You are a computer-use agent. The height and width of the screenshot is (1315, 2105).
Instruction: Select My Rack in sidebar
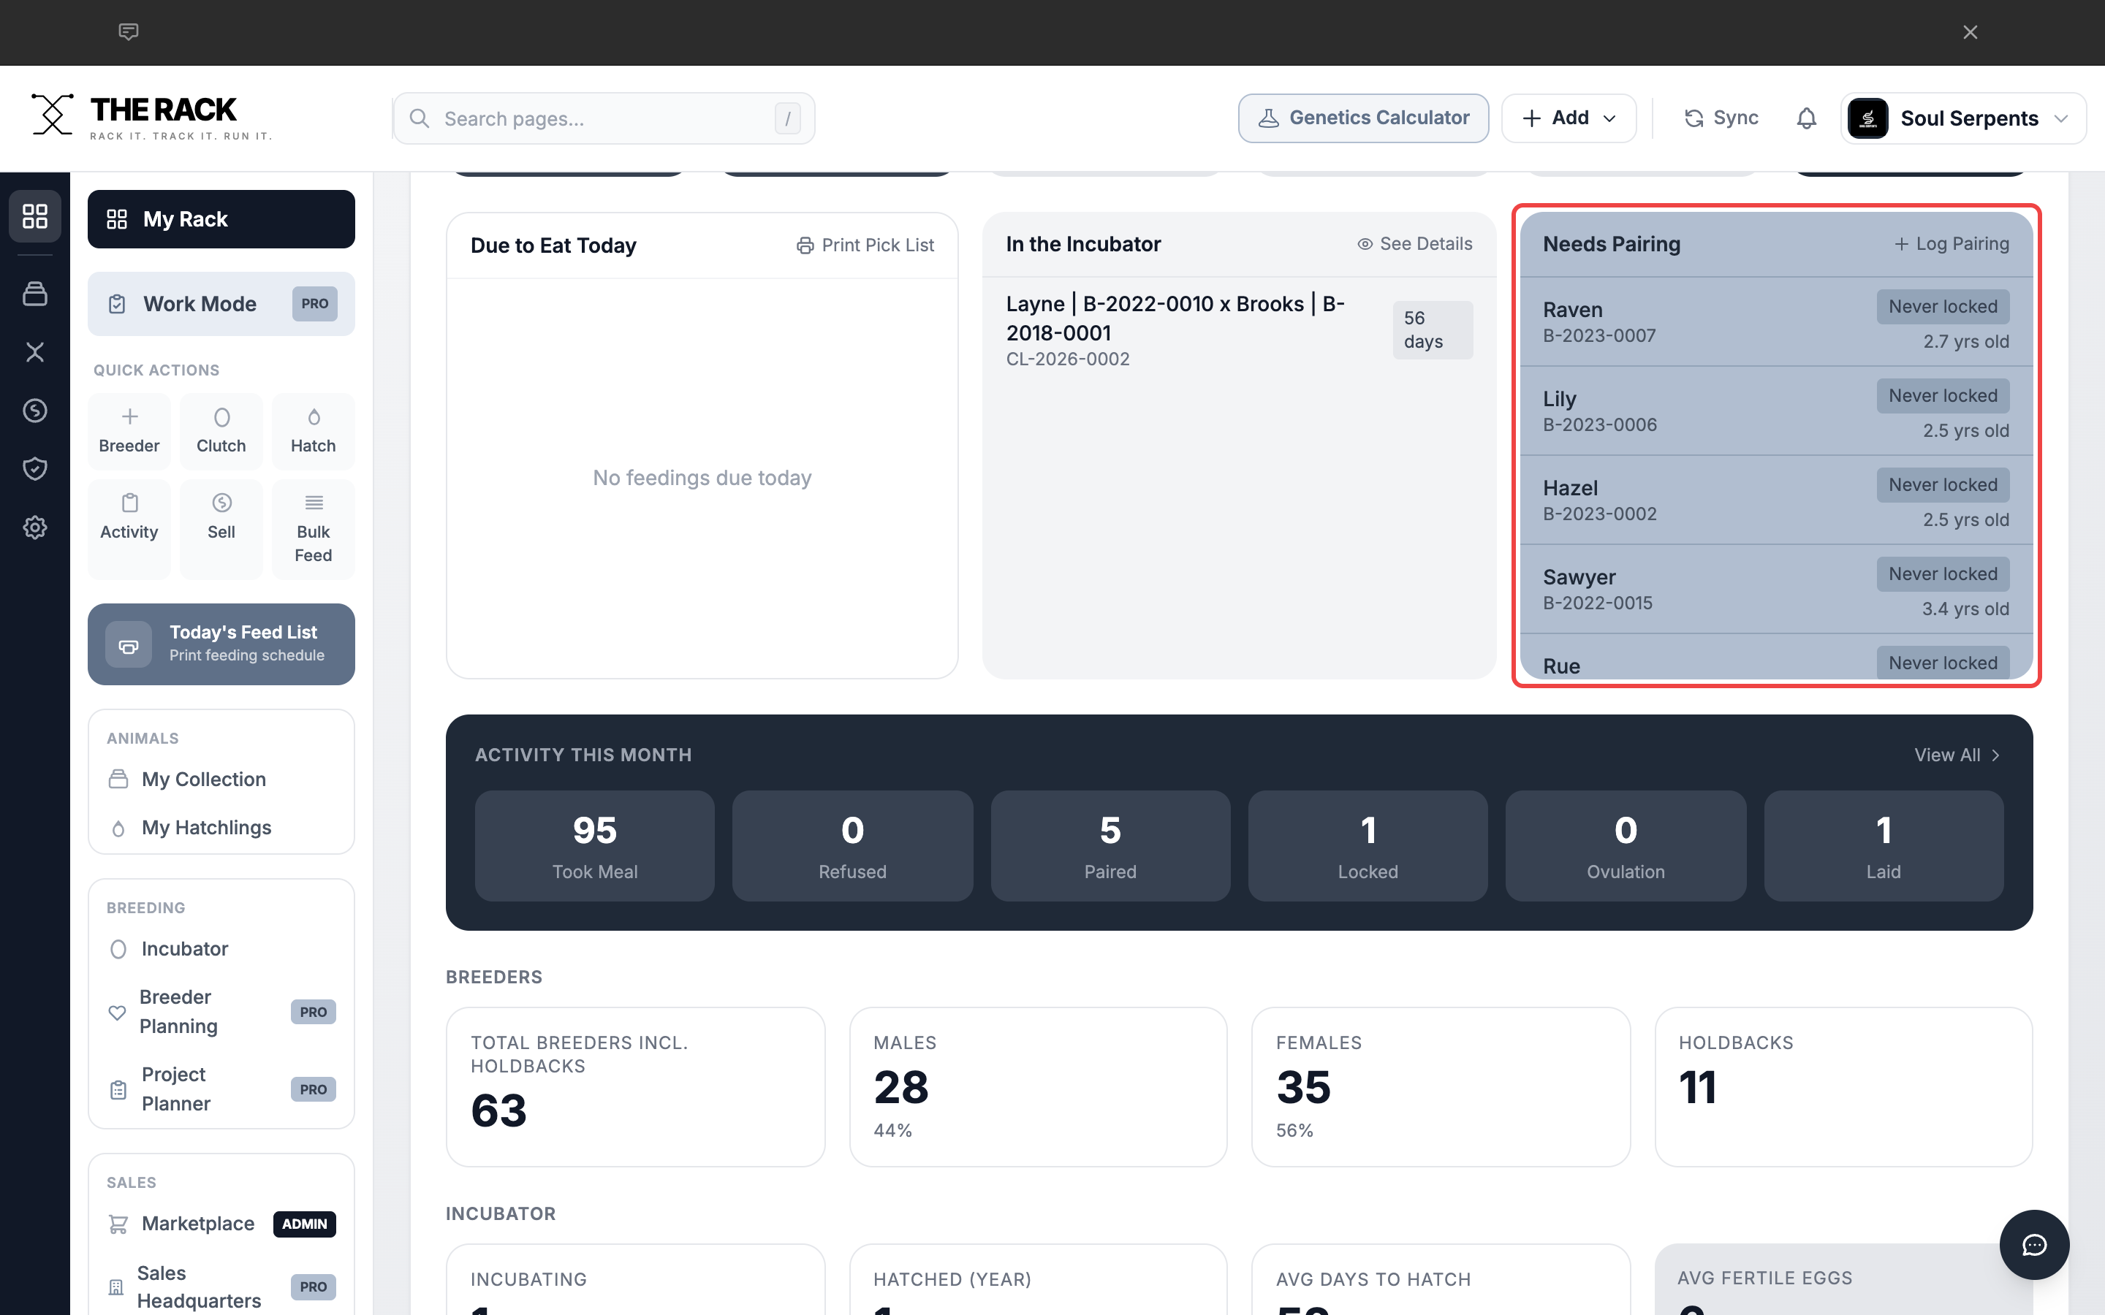pos(221,219)
